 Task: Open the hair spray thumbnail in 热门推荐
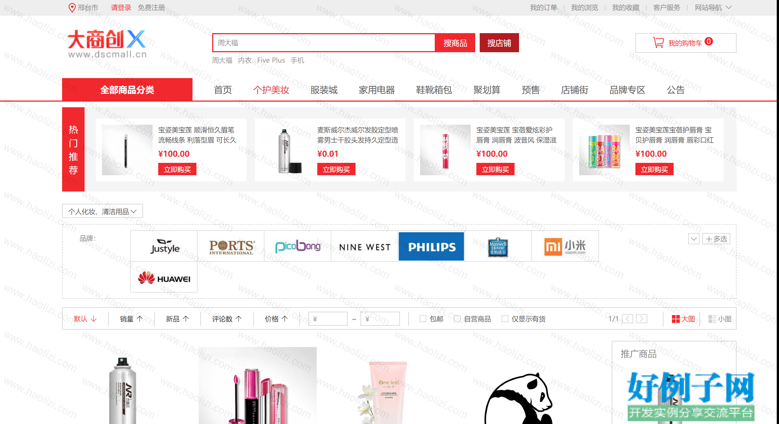click(286, 150)
